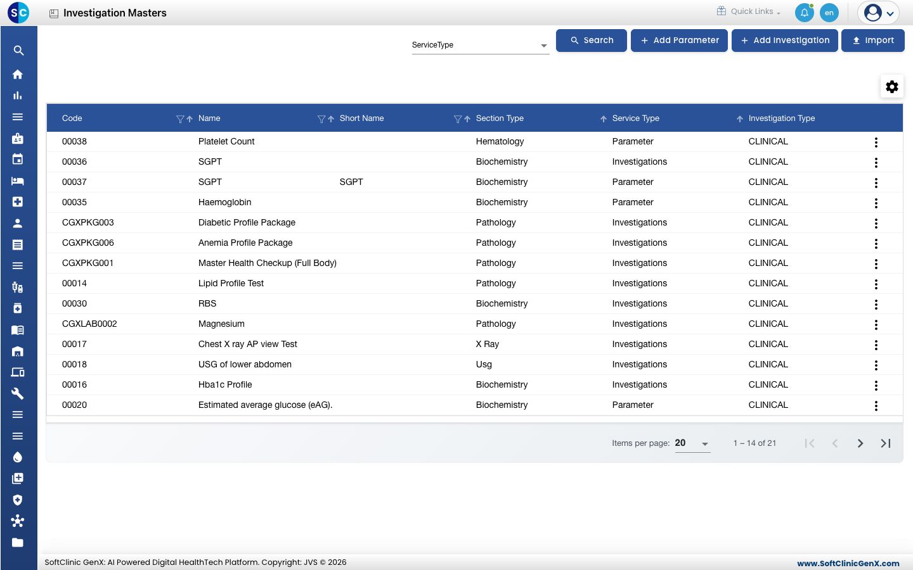Open the syringe and vials icon
Viewport: 913px width, 570px height.
(x=18, y=287)
